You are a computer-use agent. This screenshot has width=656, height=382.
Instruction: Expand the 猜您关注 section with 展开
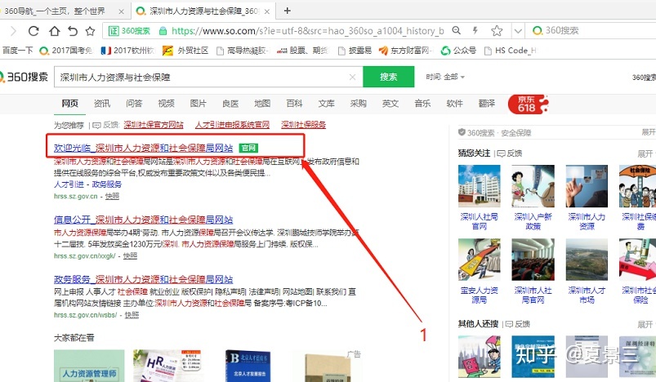coord(645,153)
